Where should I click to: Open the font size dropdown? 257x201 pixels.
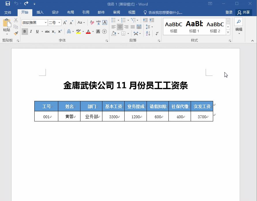tap(59, 22)
